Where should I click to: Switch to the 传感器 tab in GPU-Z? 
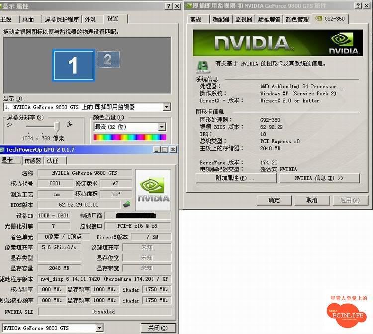pos(33,161)
